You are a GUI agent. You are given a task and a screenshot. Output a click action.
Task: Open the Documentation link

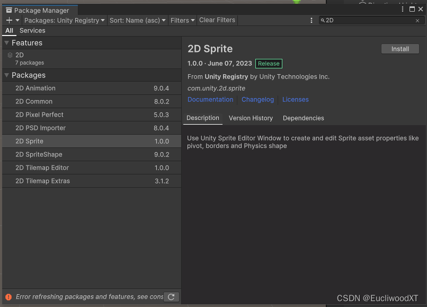(210, 100)
